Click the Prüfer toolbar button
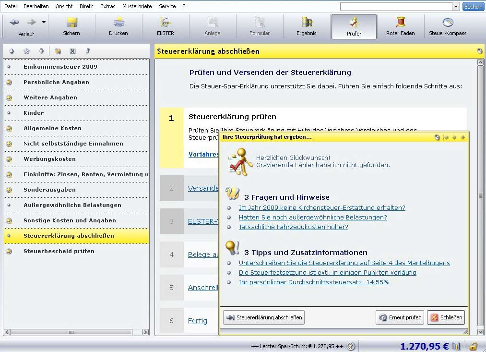The width and height of the screenshot is (486, 352). click(x=354, y=27)
